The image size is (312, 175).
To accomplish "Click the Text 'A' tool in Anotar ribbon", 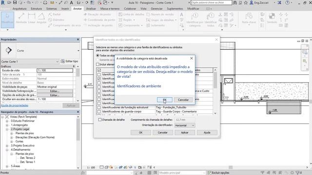I will 181,15.
